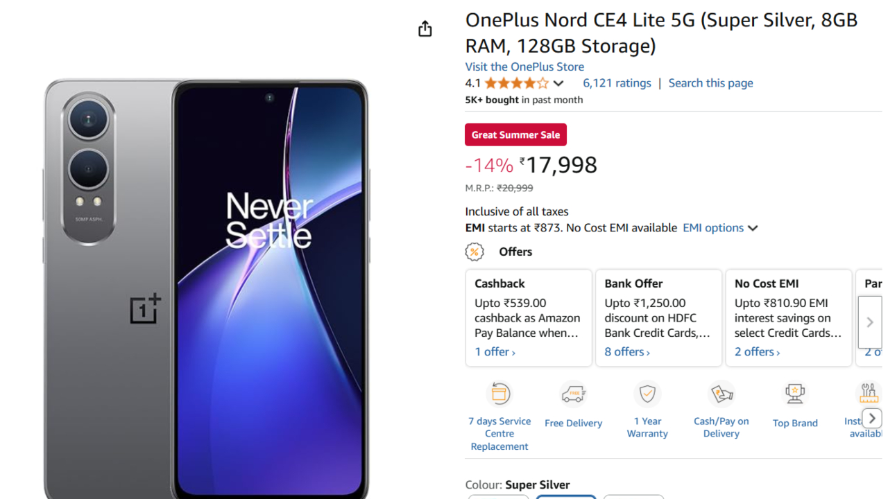
Task: Open Visit the OnePlus Store link
Action: click(x=524, y=67)
